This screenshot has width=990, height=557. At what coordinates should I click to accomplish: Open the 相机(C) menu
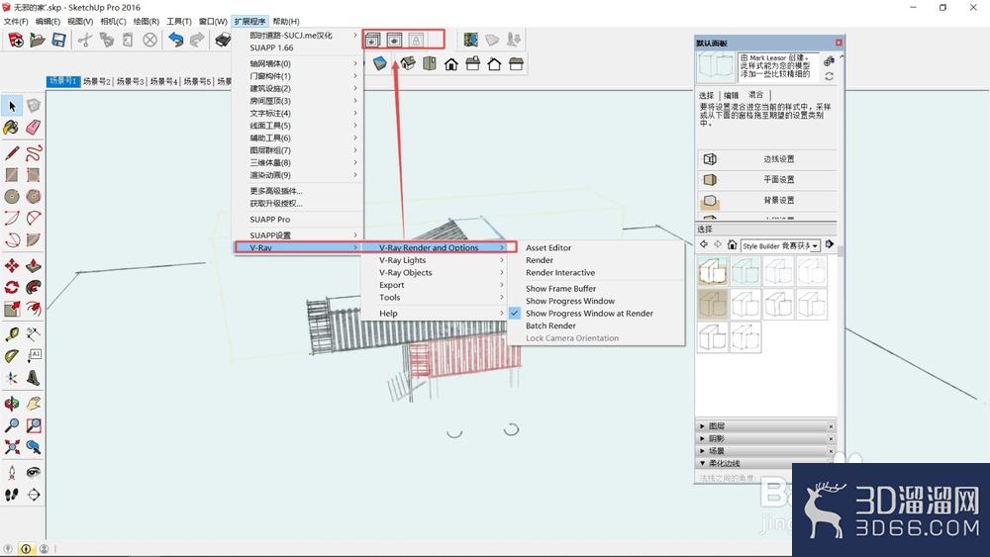(x=113, y=22)
